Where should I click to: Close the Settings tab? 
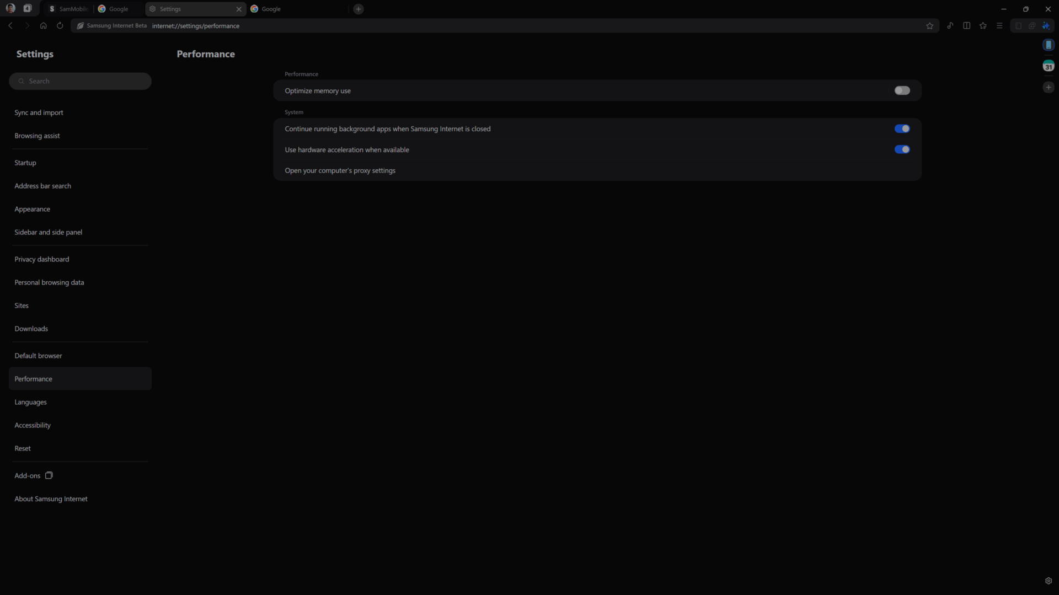coord(239,9)
